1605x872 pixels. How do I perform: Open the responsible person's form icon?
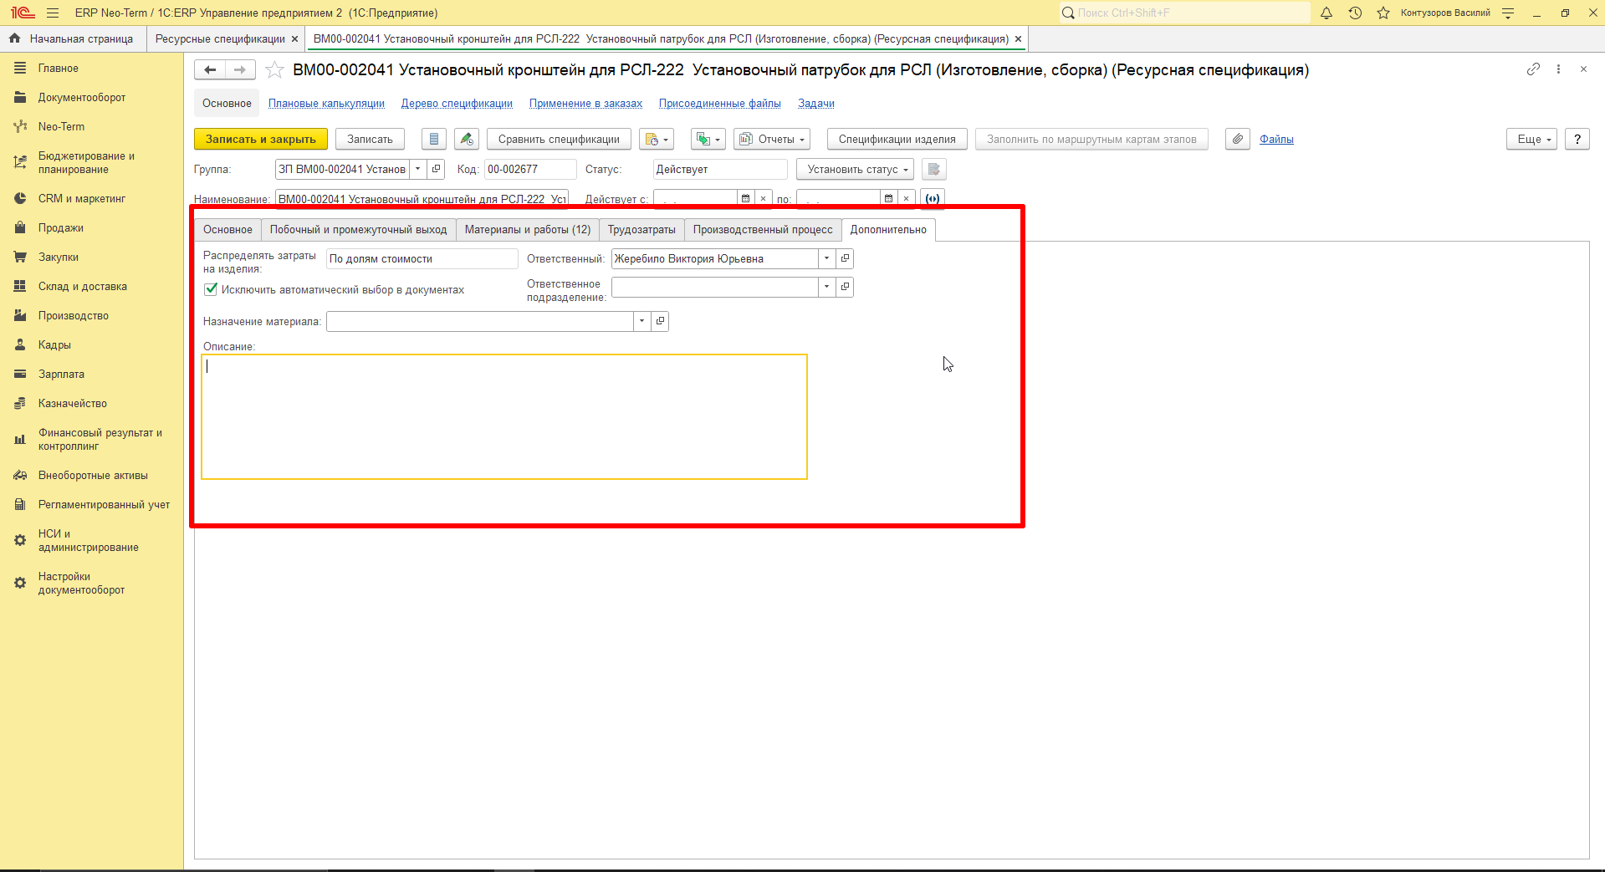pos(845,258)
